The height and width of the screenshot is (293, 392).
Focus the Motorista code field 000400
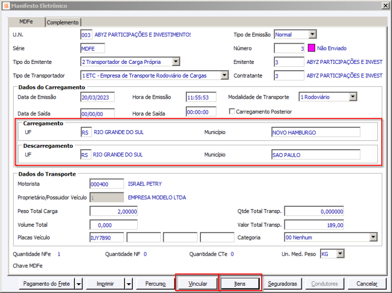107,184
